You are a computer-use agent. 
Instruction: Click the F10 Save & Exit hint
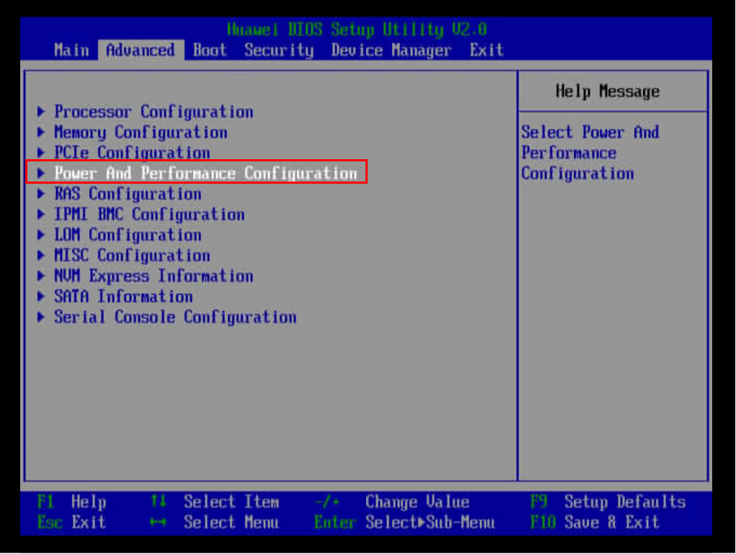coord(595,522)
